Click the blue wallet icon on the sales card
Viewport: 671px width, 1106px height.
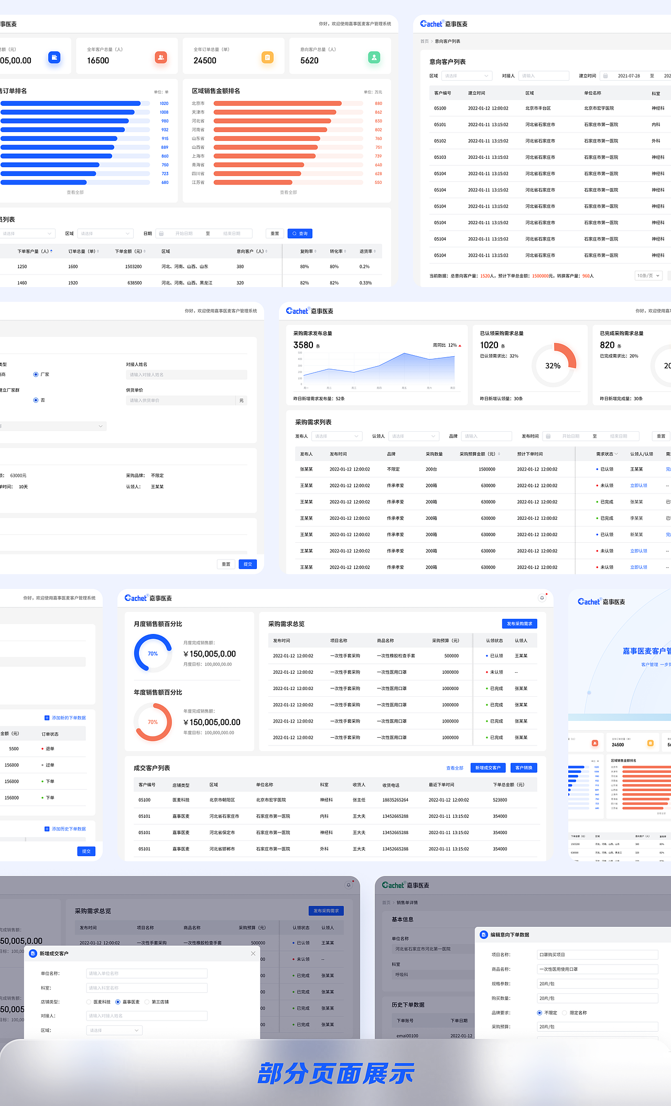pos(54,57)
